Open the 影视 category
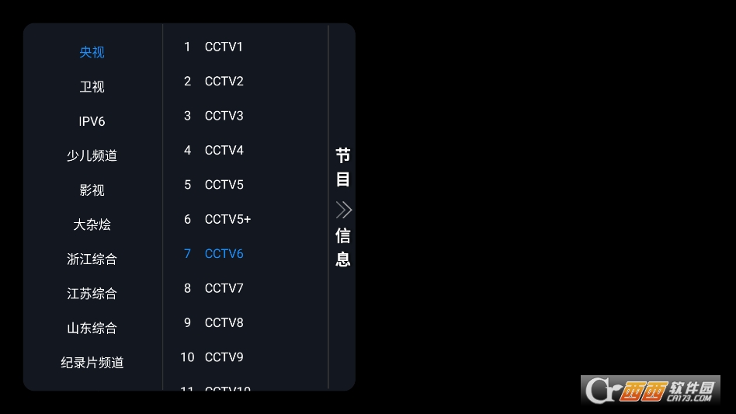Image resolution: width=736 pixels, height=414 pixels. click(92, 190)
